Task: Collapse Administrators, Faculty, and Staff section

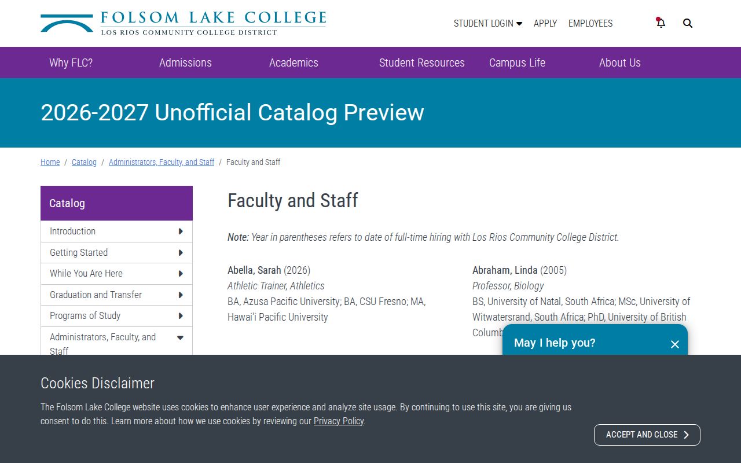Action: [x=180, y=337]
